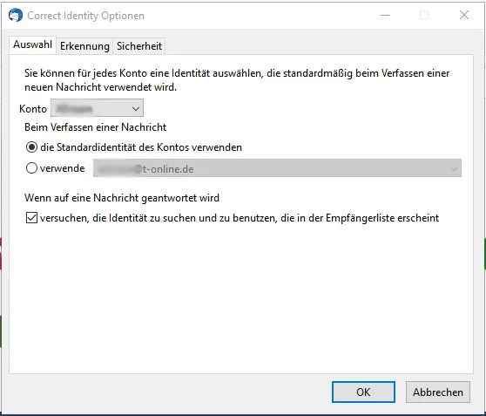Click the "verwende" label text
This screenshot has width=486, height=416.
(x=63, y=168)
